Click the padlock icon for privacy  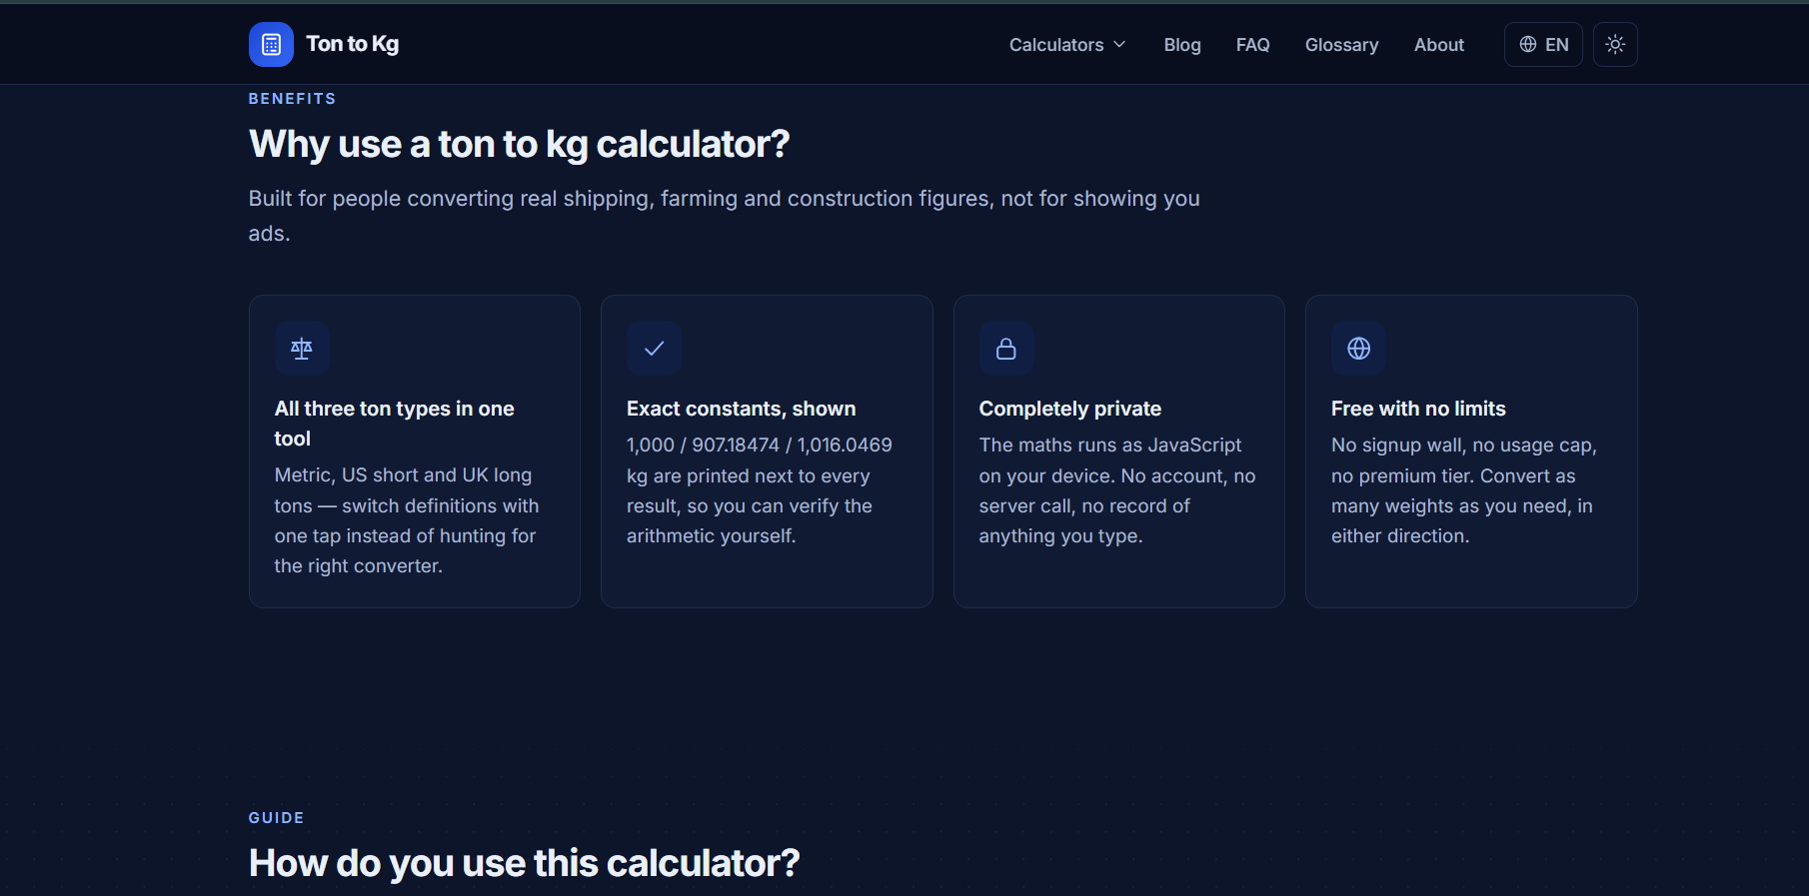pyautogui.click(x=1006, y=348)
